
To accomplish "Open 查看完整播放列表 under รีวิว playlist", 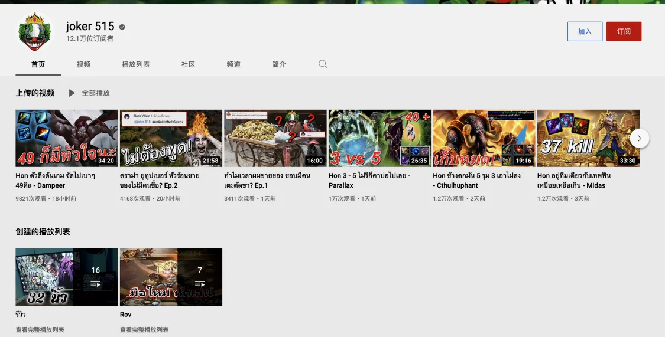I will tap(40, 329).
